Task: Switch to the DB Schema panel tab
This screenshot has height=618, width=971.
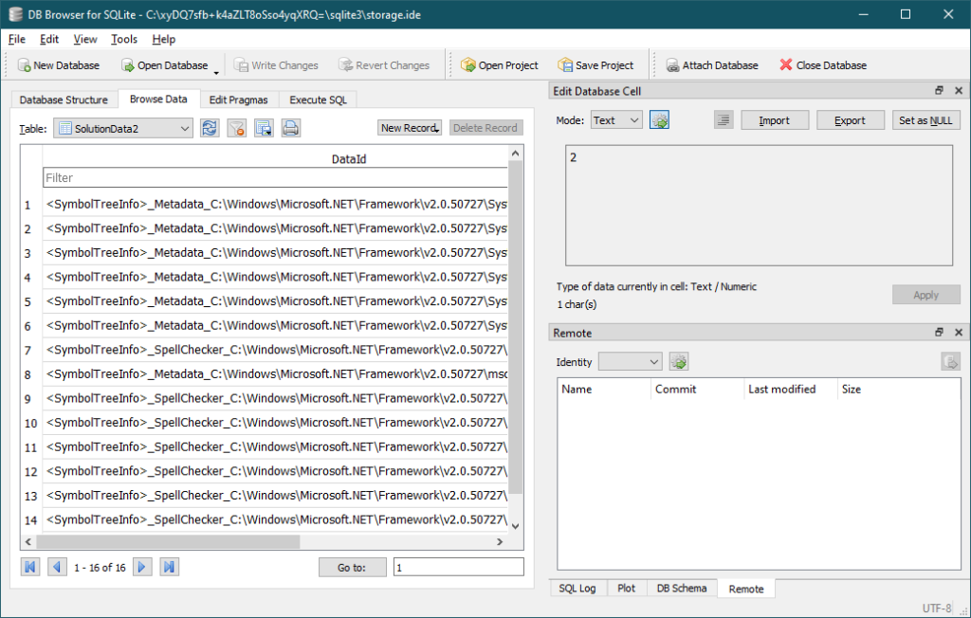Action: point(681,588)
